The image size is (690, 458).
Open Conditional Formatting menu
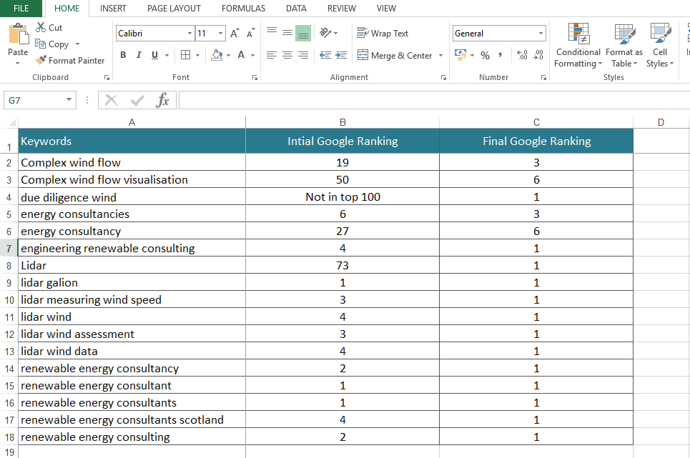click(578, 45)
